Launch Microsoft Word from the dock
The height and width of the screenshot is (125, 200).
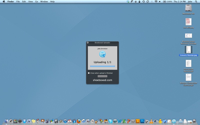[119, 121]
